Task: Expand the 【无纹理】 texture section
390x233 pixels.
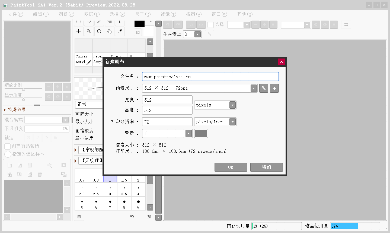Action: [76, 161]
